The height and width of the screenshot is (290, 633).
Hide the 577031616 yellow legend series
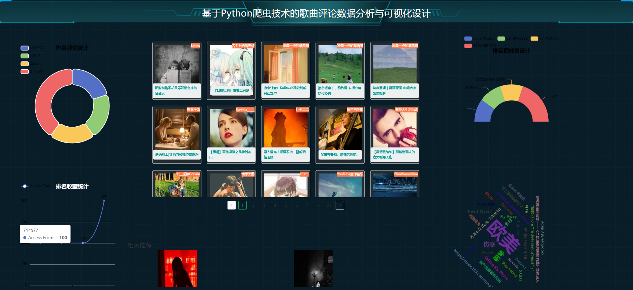[534, 39]
